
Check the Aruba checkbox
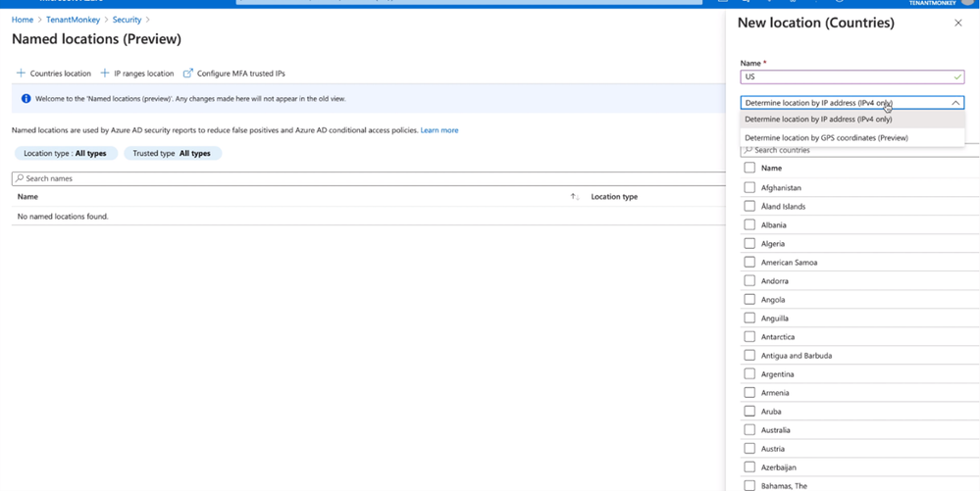tap(749, 412)
